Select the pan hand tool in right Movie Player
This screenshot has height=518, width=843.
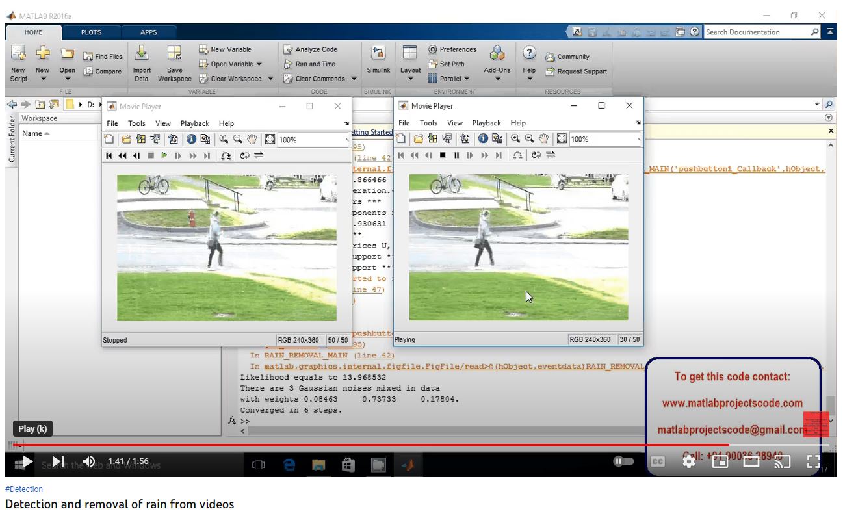point(544,139)
